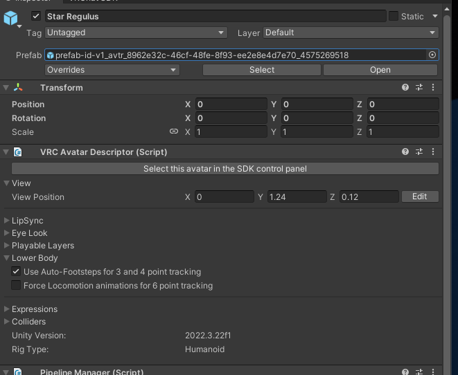The width and height of the screenshot is (458, 375).
Task: Open the prefab object picker circle
Action: click(432, 55)
